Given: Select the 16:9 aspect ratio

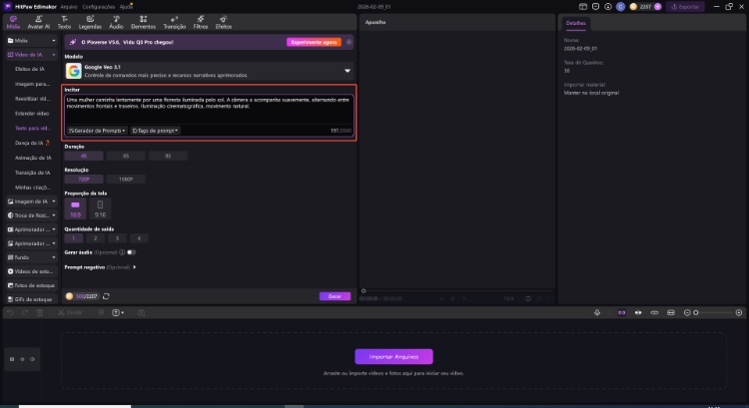Looking at the screenshot, I should point(76,208).
